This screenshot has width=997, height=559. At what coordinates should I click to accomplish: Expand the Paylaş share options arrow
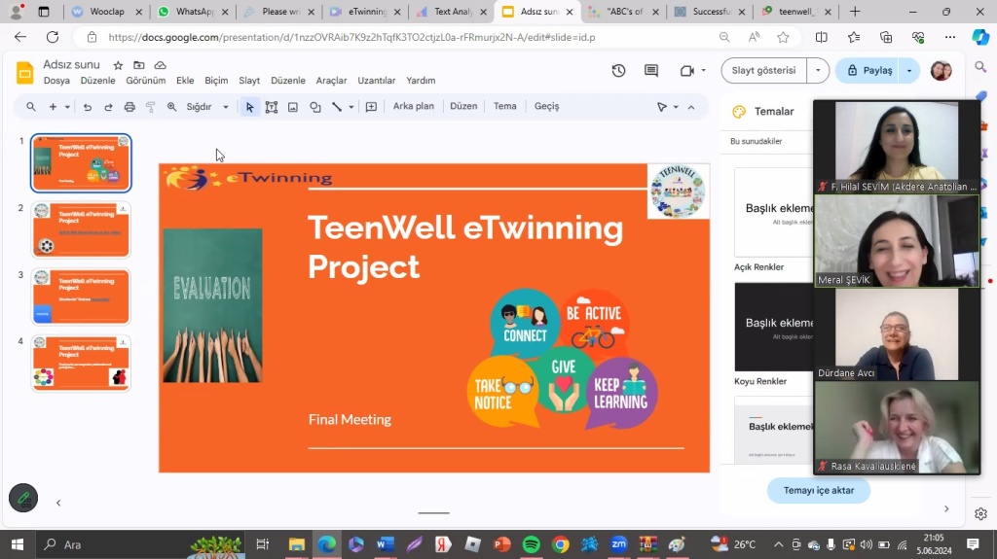[x=909, y=71]
